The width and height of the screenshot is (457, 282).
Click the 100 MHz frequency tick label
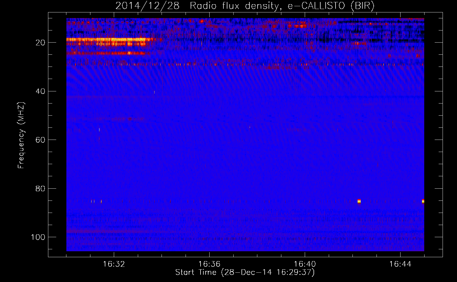click(38, 237)
